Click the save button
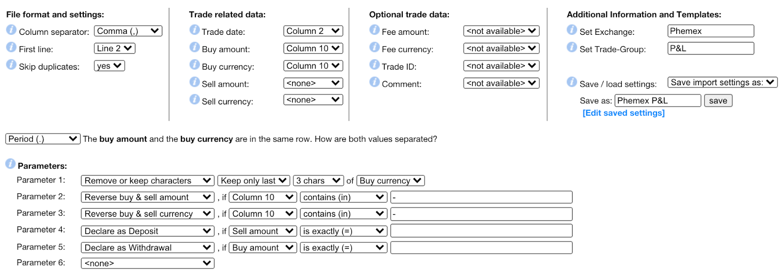The height and width of the screenshot is (275, 784). (718, 100)
